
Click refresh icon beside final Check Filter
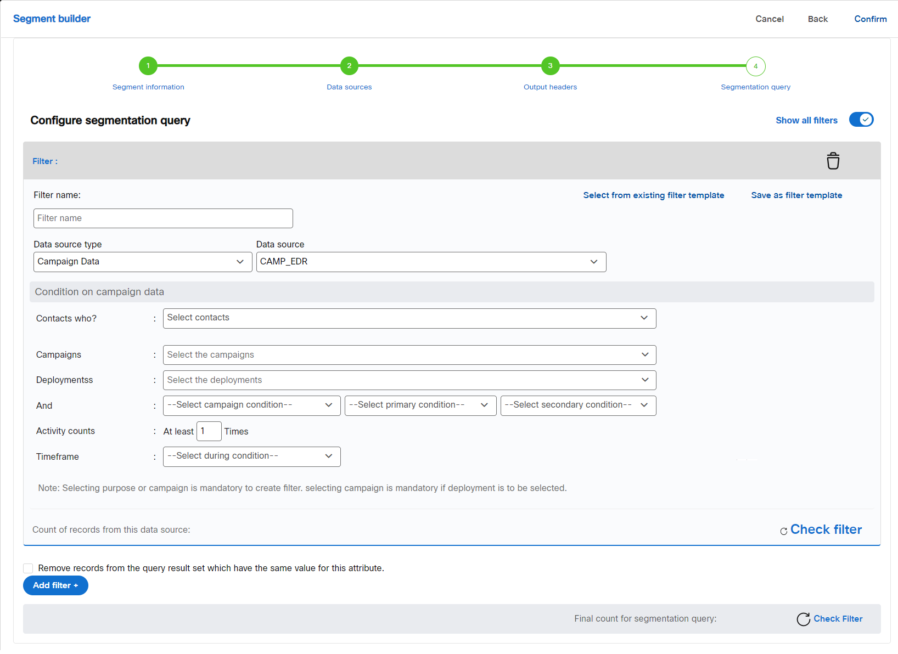point(803,619)
